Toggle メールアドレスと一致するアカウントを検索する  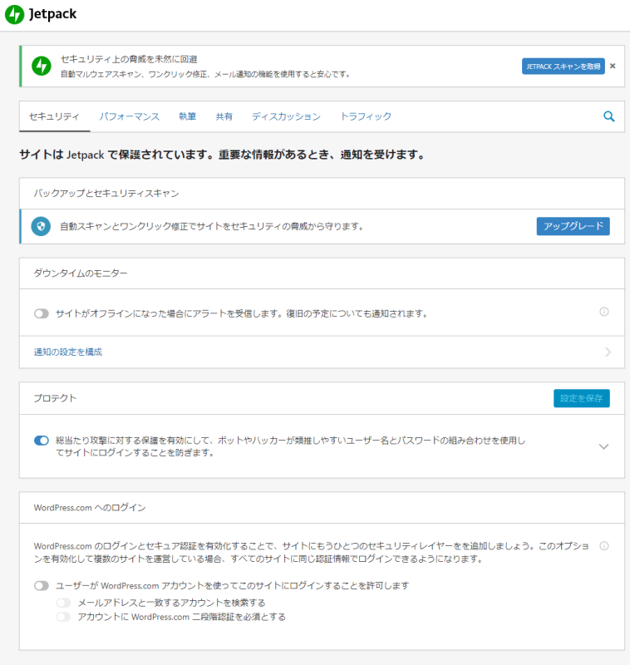click(x=63, y=602)
